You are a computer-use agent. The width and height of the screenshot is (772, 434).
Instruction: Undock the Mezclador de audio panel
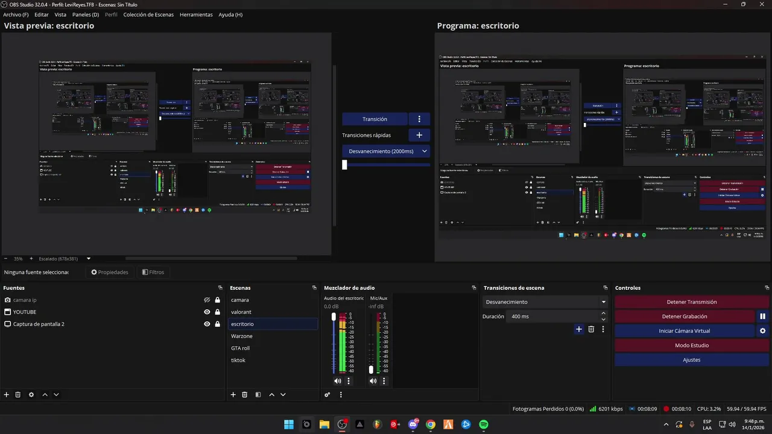tap(473, 288)
